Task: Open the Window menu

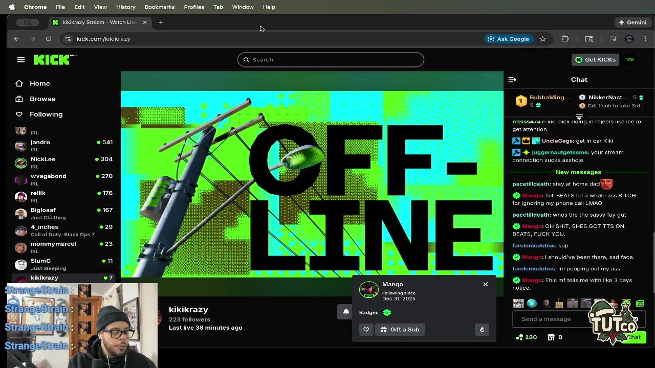Action: (243, 7)
